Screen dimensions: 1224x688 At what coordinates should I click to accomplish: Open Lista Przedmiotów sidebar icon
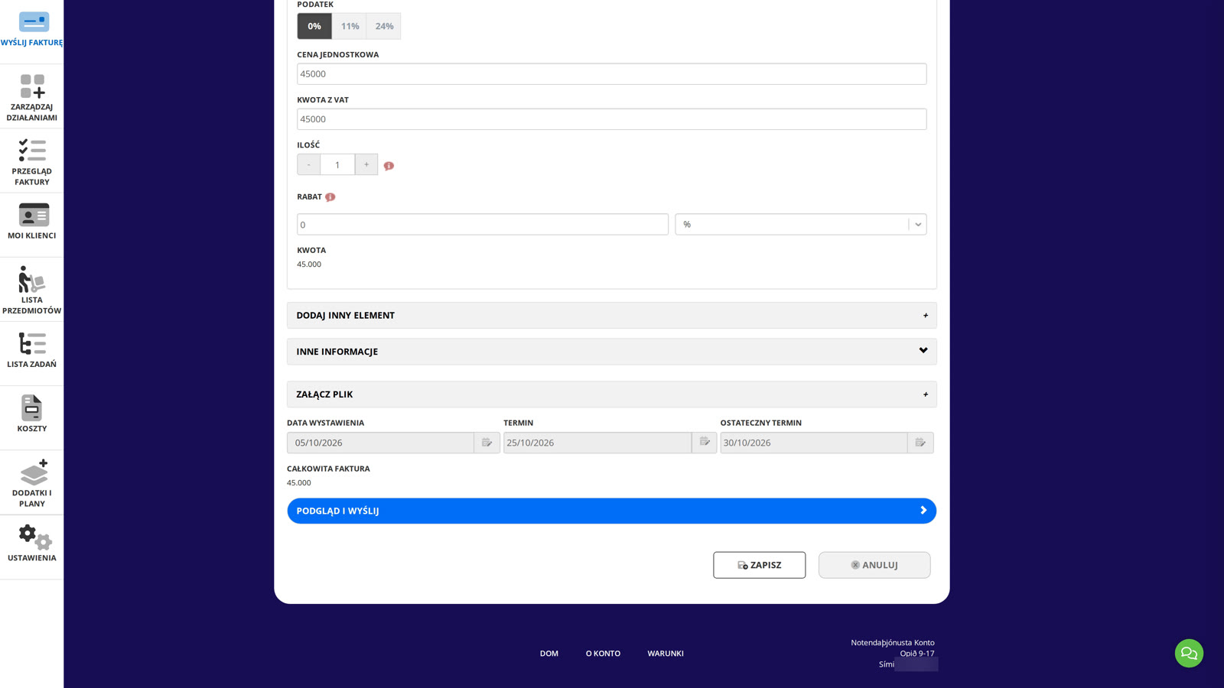pyautogui.click(x=32, y=279)
